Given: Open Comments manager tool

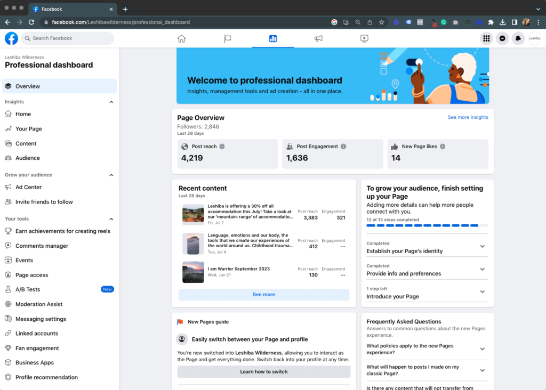Looking at the screenshot, I should click(60, 246).
